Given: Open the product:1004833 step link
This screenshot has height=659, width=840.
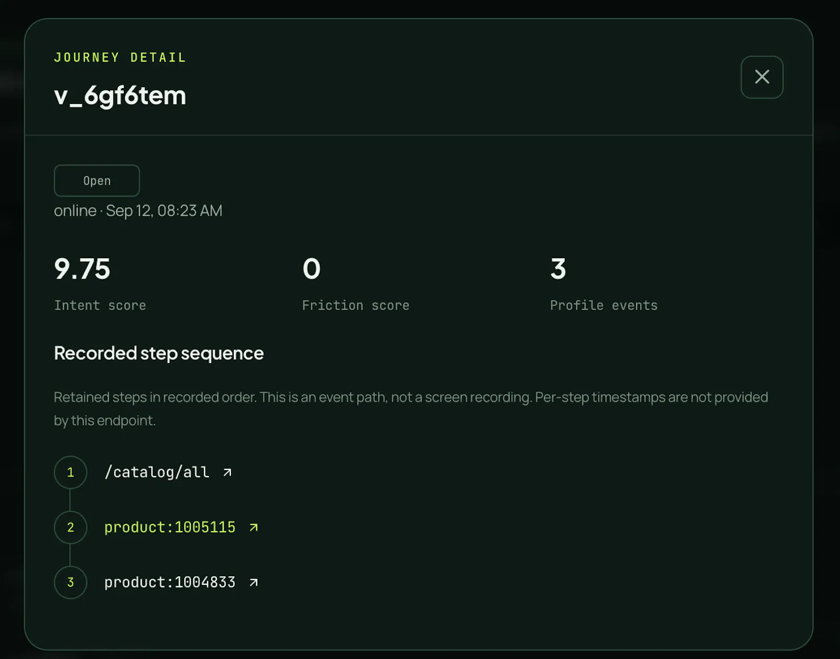Looking at the screenshot, I should click(x=170, y=582).
